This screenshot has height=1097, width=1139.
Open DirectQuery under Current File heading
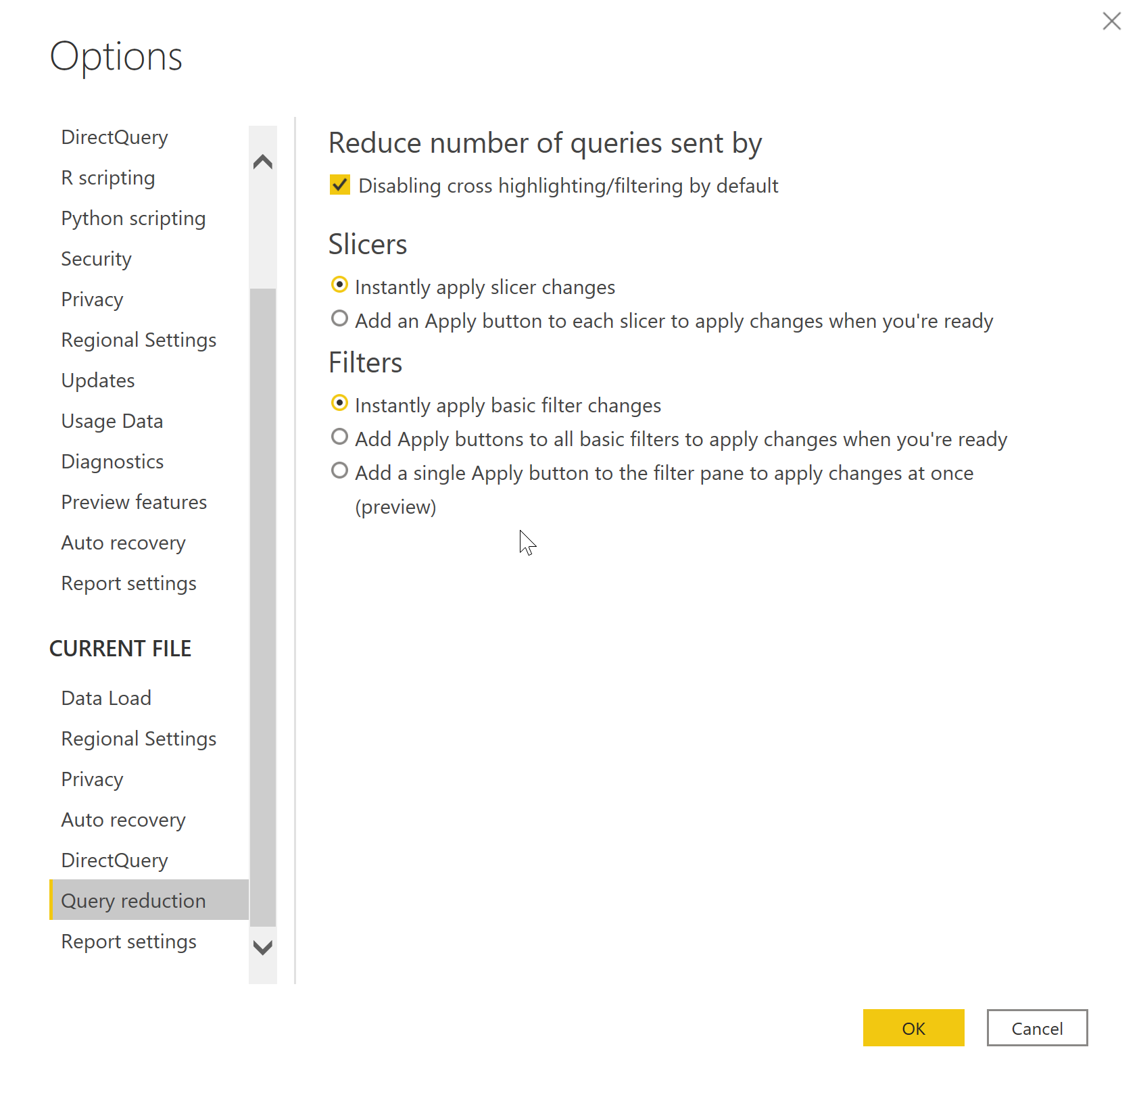pos(114,860)
